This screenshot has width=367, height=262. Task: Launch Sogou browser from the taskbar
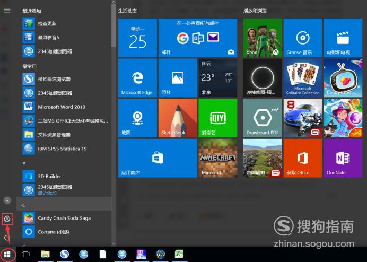point(64,254)
